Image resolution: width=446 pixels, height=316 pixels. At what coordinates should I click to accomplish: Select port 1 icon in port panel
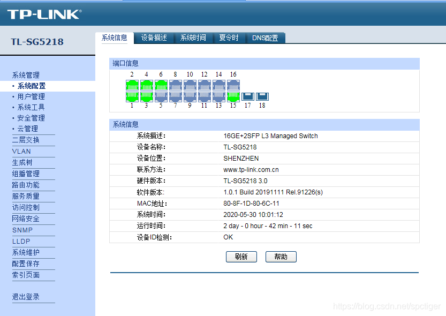(132, 97)
